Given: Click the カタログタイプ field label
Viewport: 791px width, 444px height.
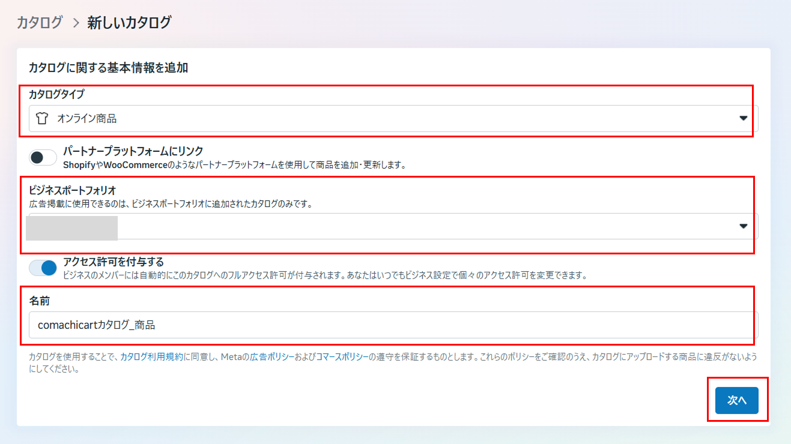Looking at the screenshot, I should point(56,94).
